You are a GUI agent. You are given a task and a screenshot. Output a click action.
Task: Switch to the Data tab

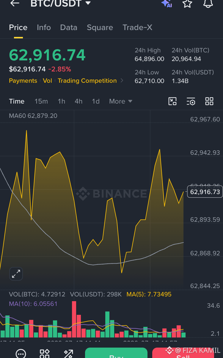[x=69, y=28]
